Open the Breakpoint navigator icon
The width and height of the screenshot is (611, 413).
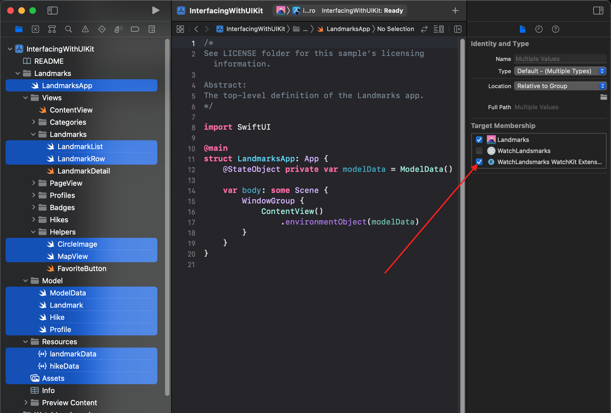click(135, 29)
